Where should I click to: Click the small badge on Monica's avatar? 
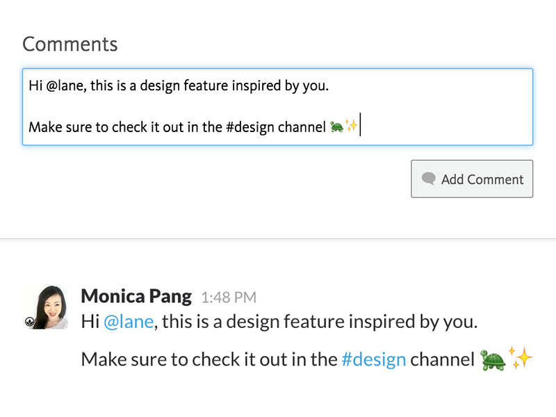pyautogui.click(x=29, y=322)
